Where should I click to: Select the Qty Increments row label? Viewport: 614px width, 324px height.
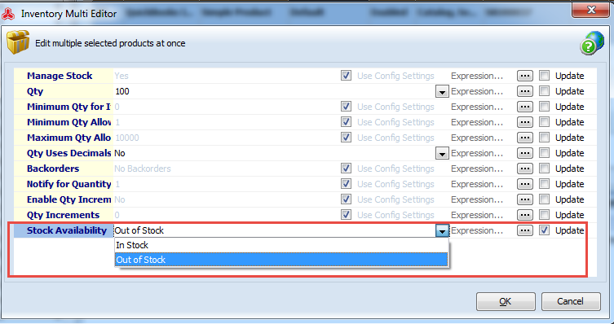63,215
